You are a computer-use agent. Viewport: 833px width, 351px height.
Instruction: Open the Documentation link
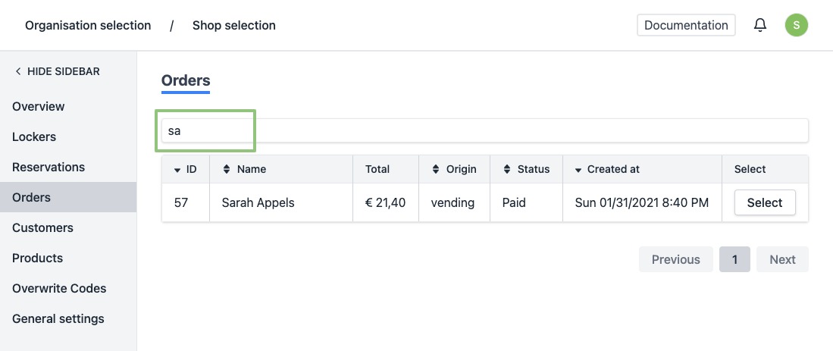(x=686, y=25)
